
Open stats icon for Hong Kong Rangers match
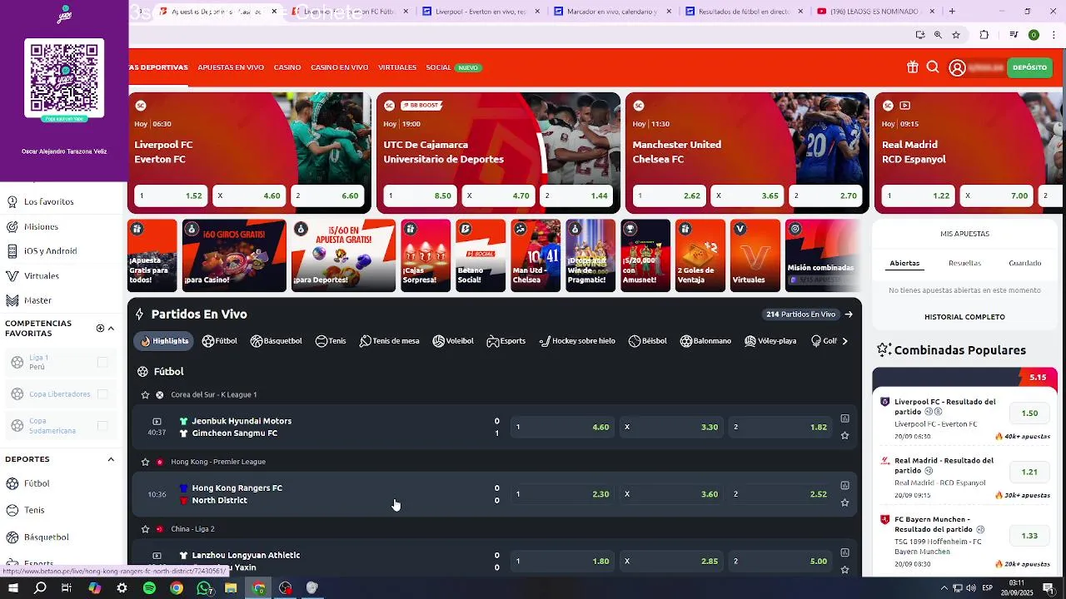click(844, 485)
